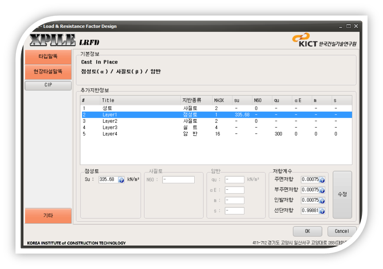Click help icon next to 주면저항 field

coord(322,180)
